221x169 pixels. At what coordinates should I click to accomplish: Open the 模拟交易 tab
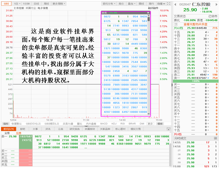(x=136, y=129)
